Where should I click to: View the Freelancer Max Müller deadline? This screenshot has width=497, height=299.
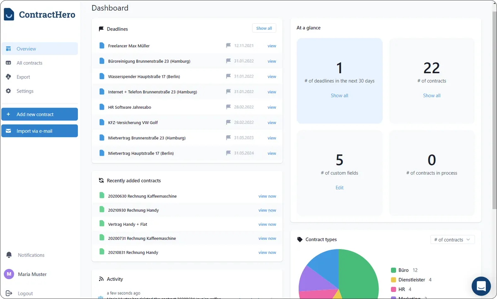click(x=272, y=46)
